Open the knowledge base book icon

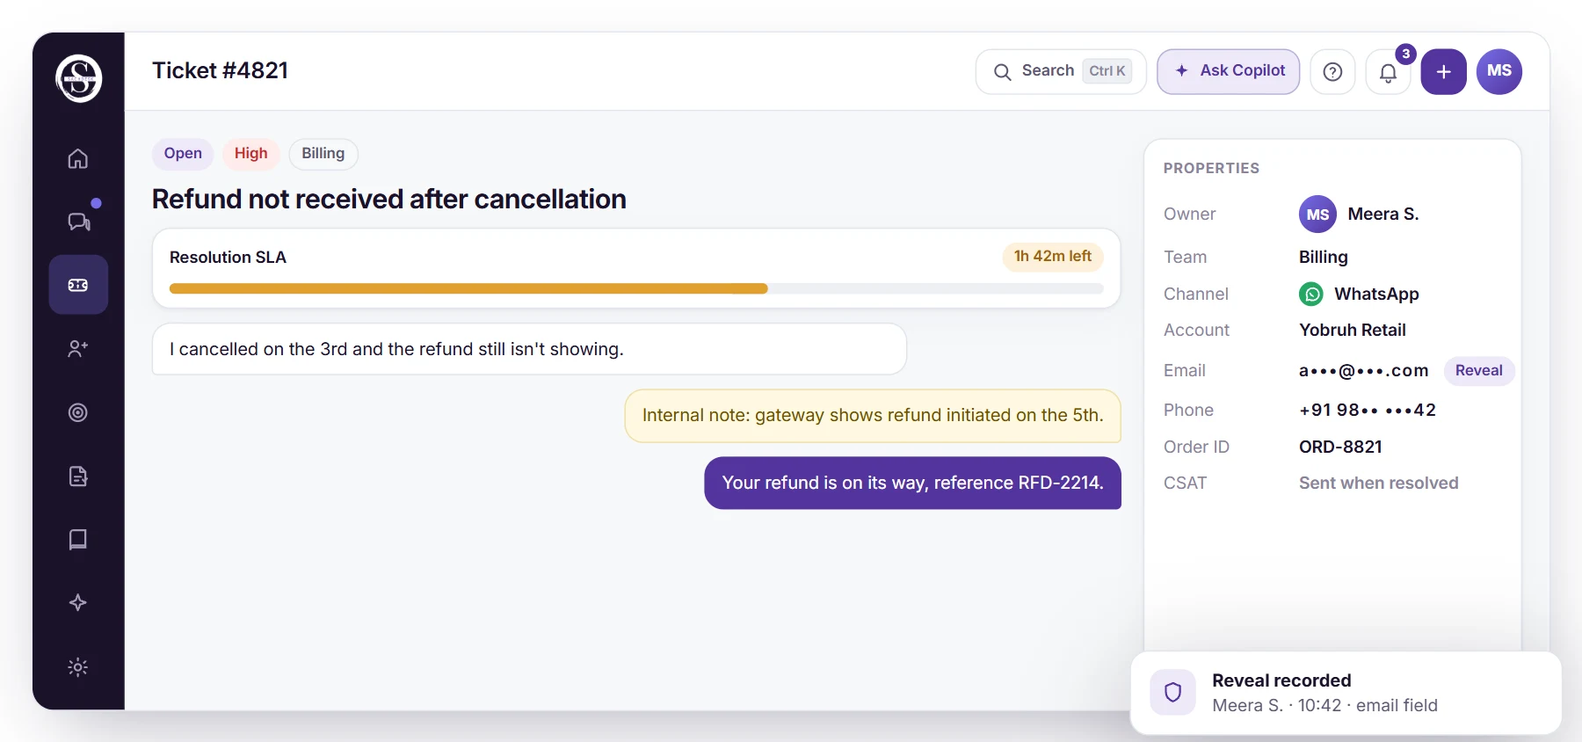click(x=78, y=539)
